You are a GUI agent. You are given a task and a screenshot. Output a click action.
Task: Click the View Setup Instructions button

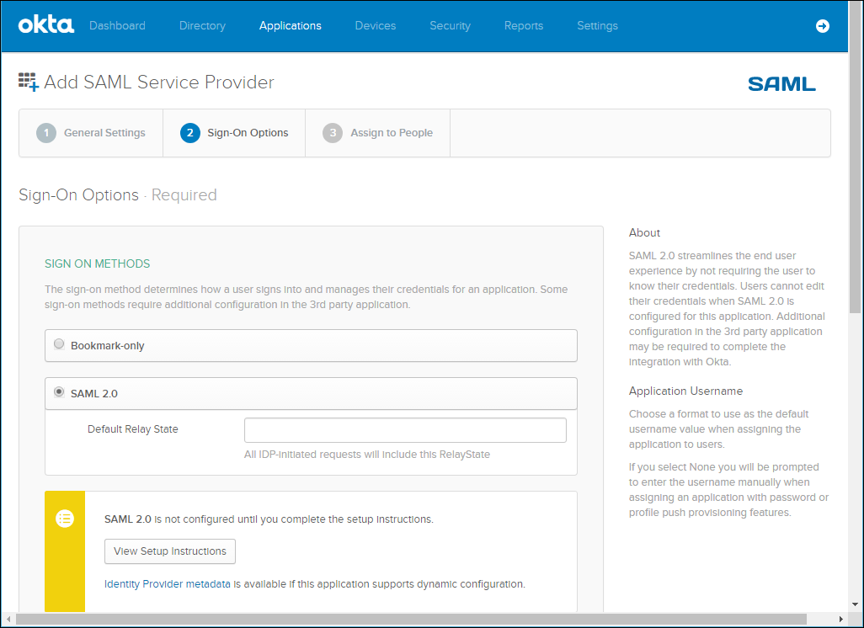pos(170,551)
